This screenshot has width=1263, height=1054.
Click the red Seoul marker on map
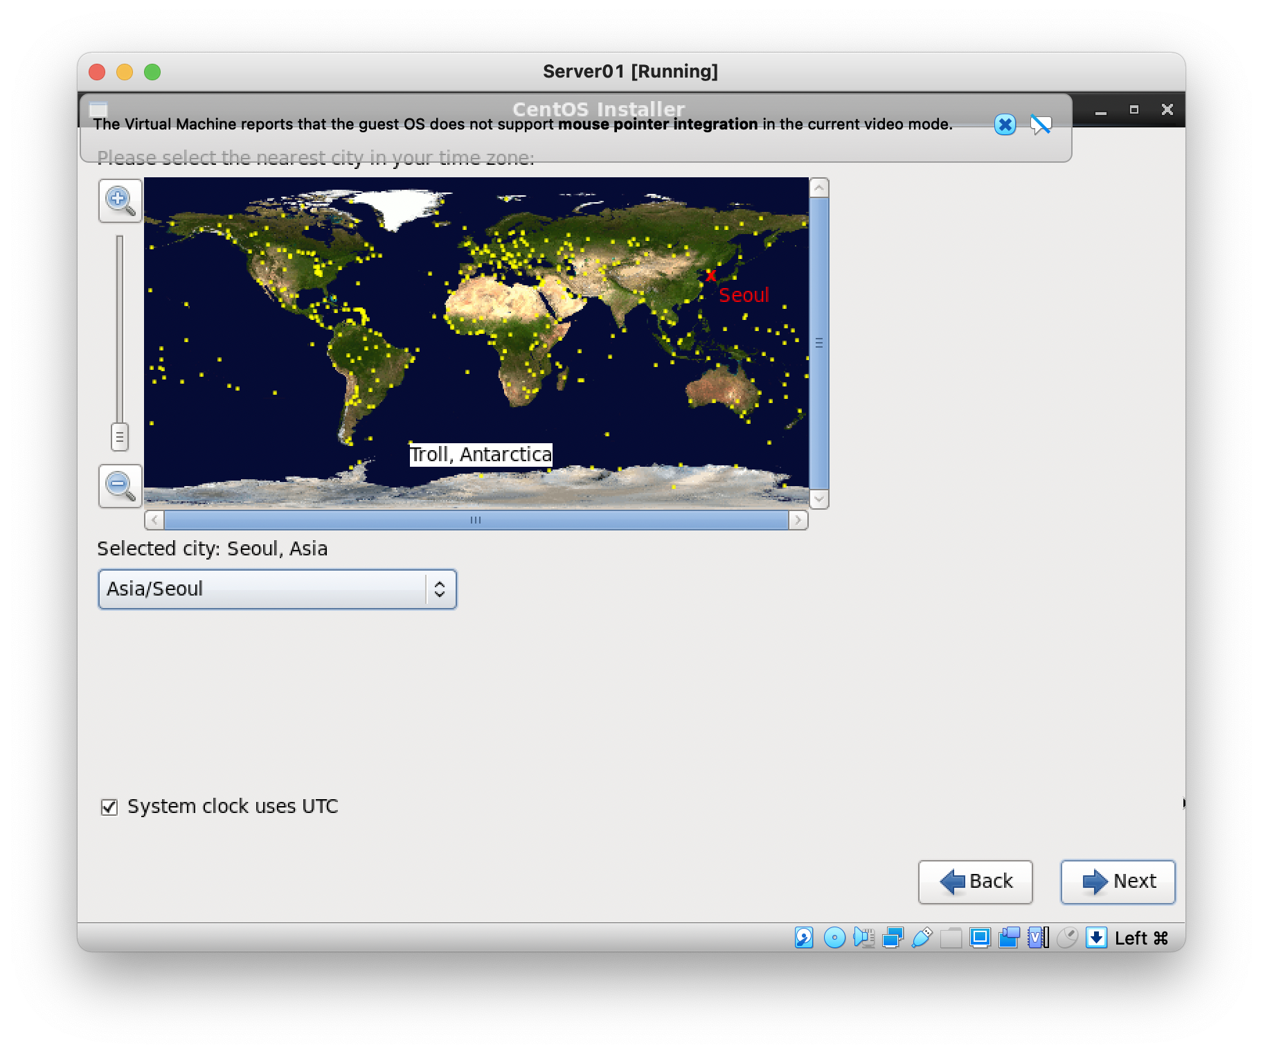(x=710, y=276)
